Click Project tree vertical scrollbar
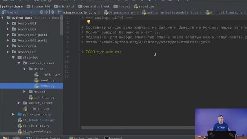The width and height of the screenshot is (247, 139). (x=61, y=25)
